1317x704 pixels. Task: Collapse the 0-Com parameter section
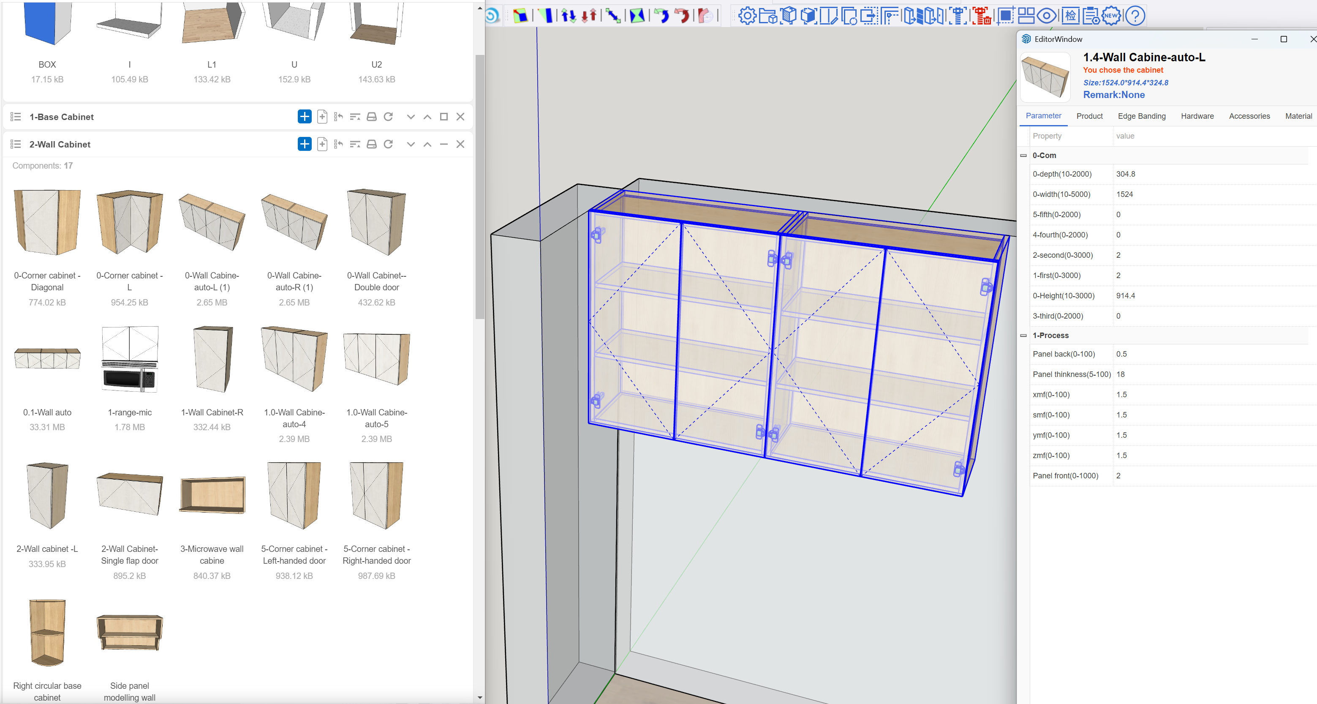click(1023, 155)
